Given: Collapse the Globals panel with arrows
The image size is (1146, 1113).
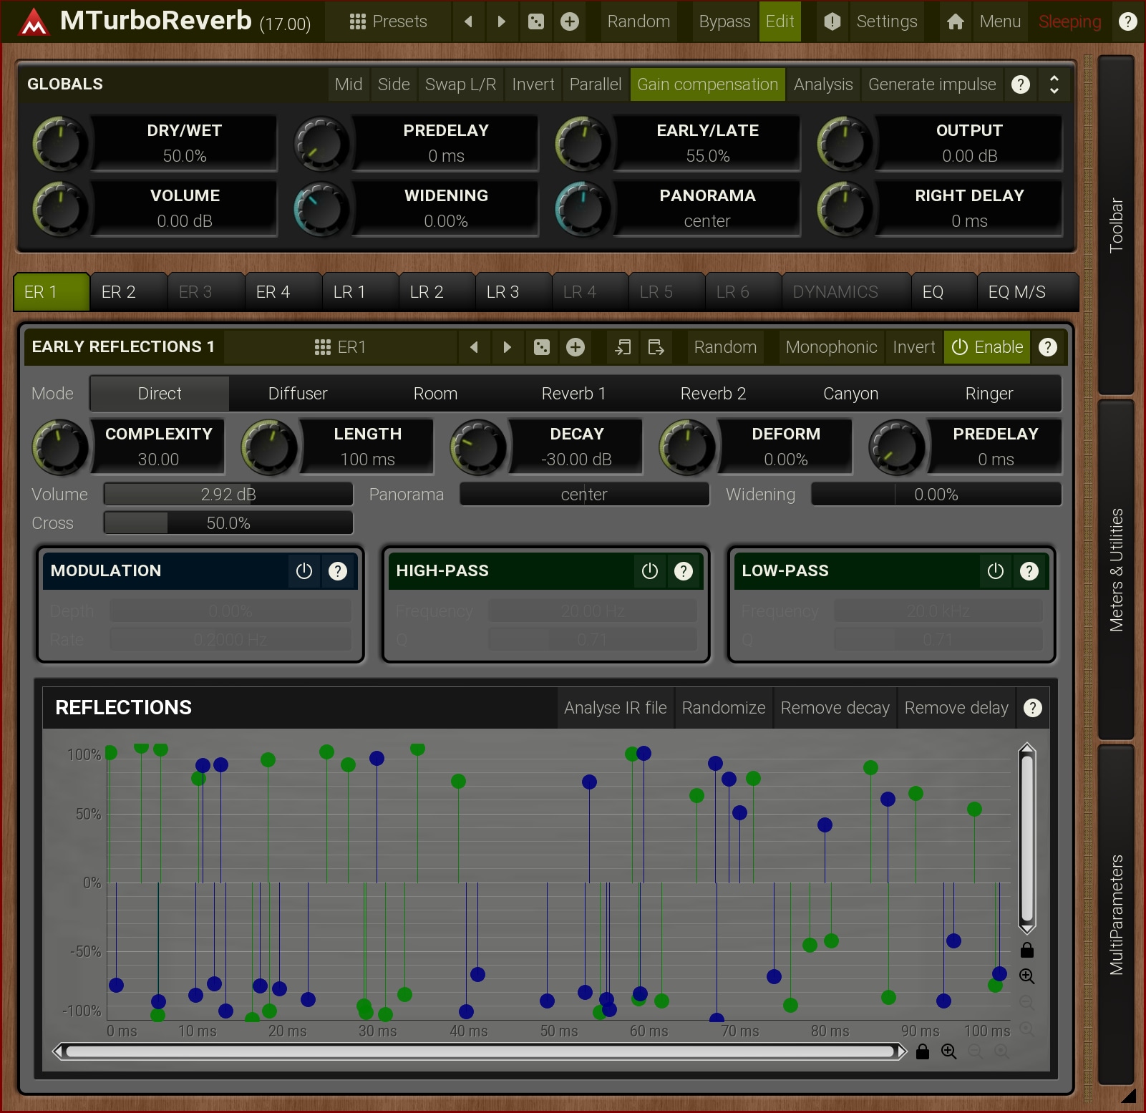Looking at the screenshot, I should coord(1054,84).
